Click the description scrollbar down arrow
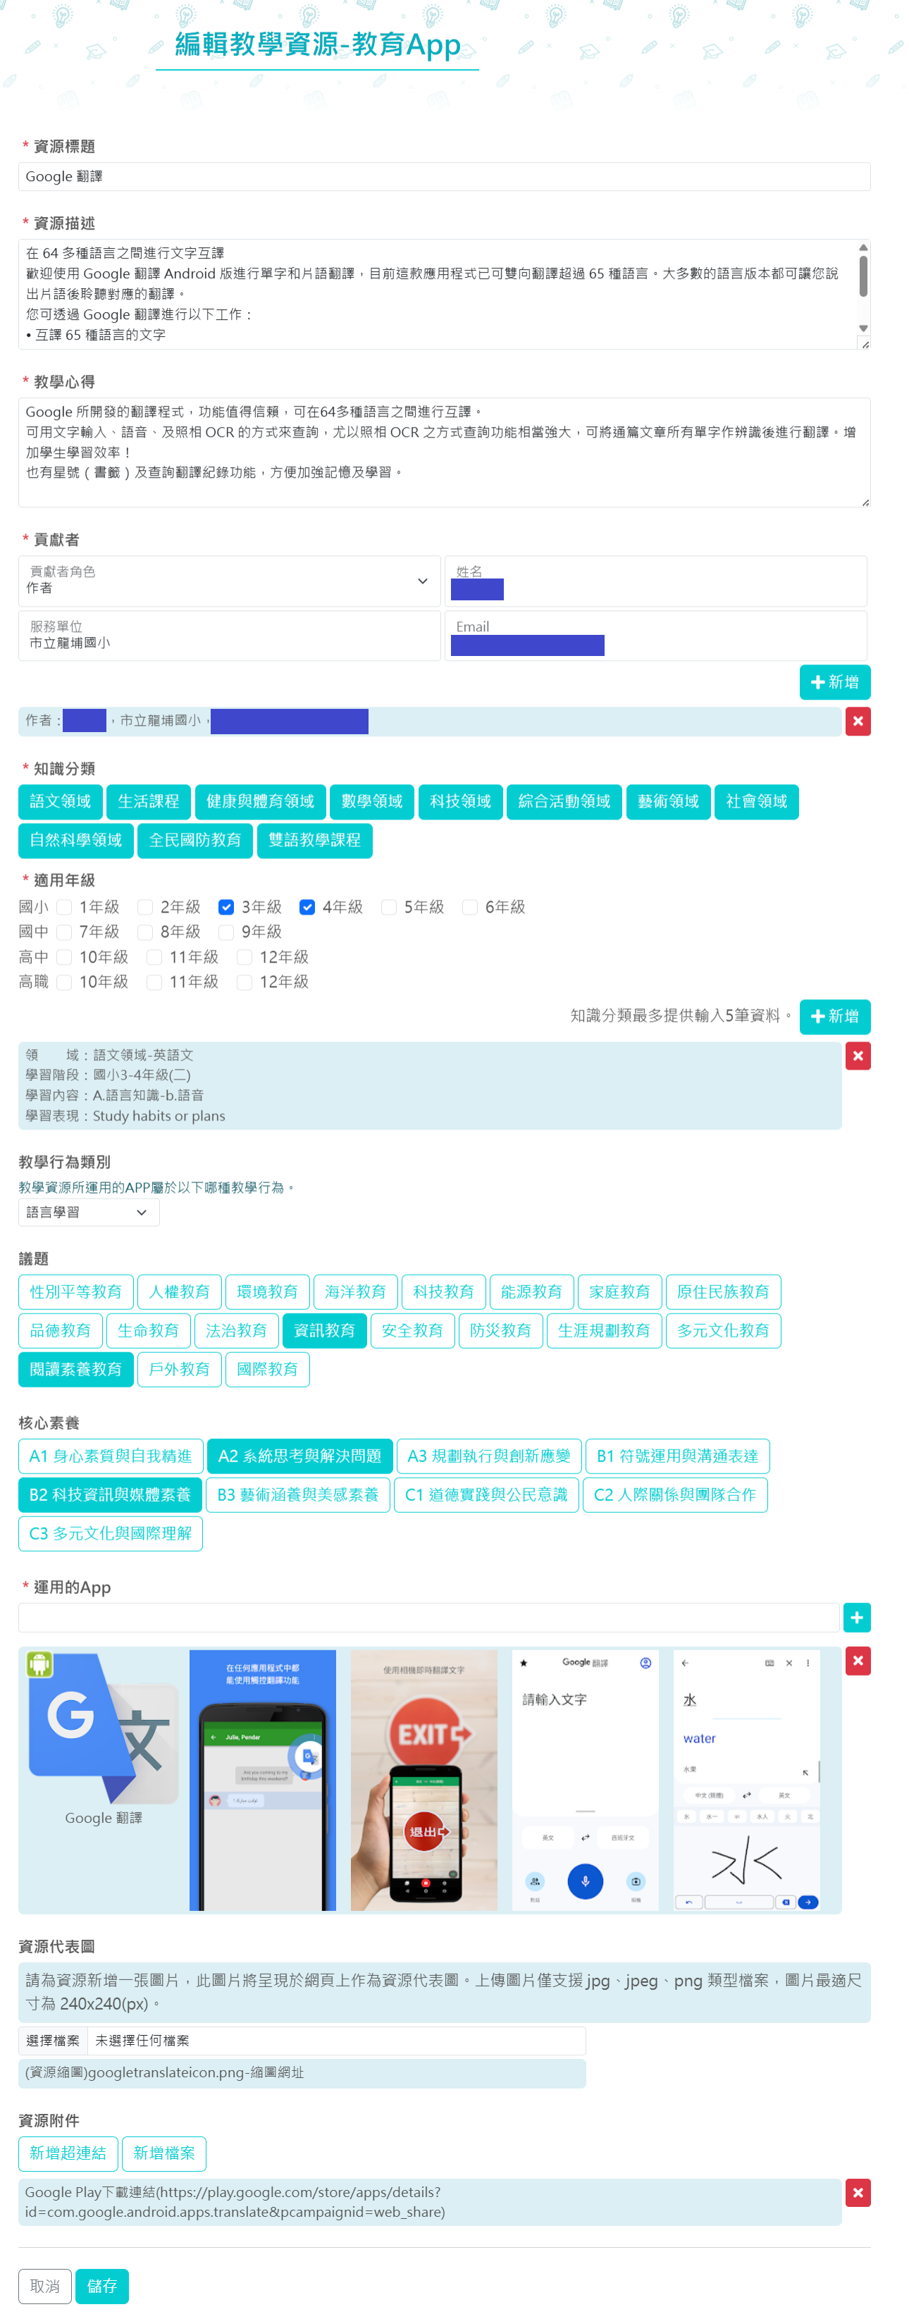This screenshot has width=909, height=2314. pos(863,329)
